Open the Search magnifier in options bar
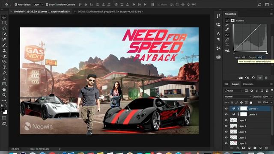The image size is (274, 154). pos(260,5)
